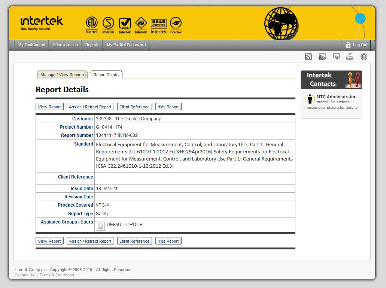Click customer value 339338 - The DigiVac Company
Screen dimensions: 386x288
(128, 118)
